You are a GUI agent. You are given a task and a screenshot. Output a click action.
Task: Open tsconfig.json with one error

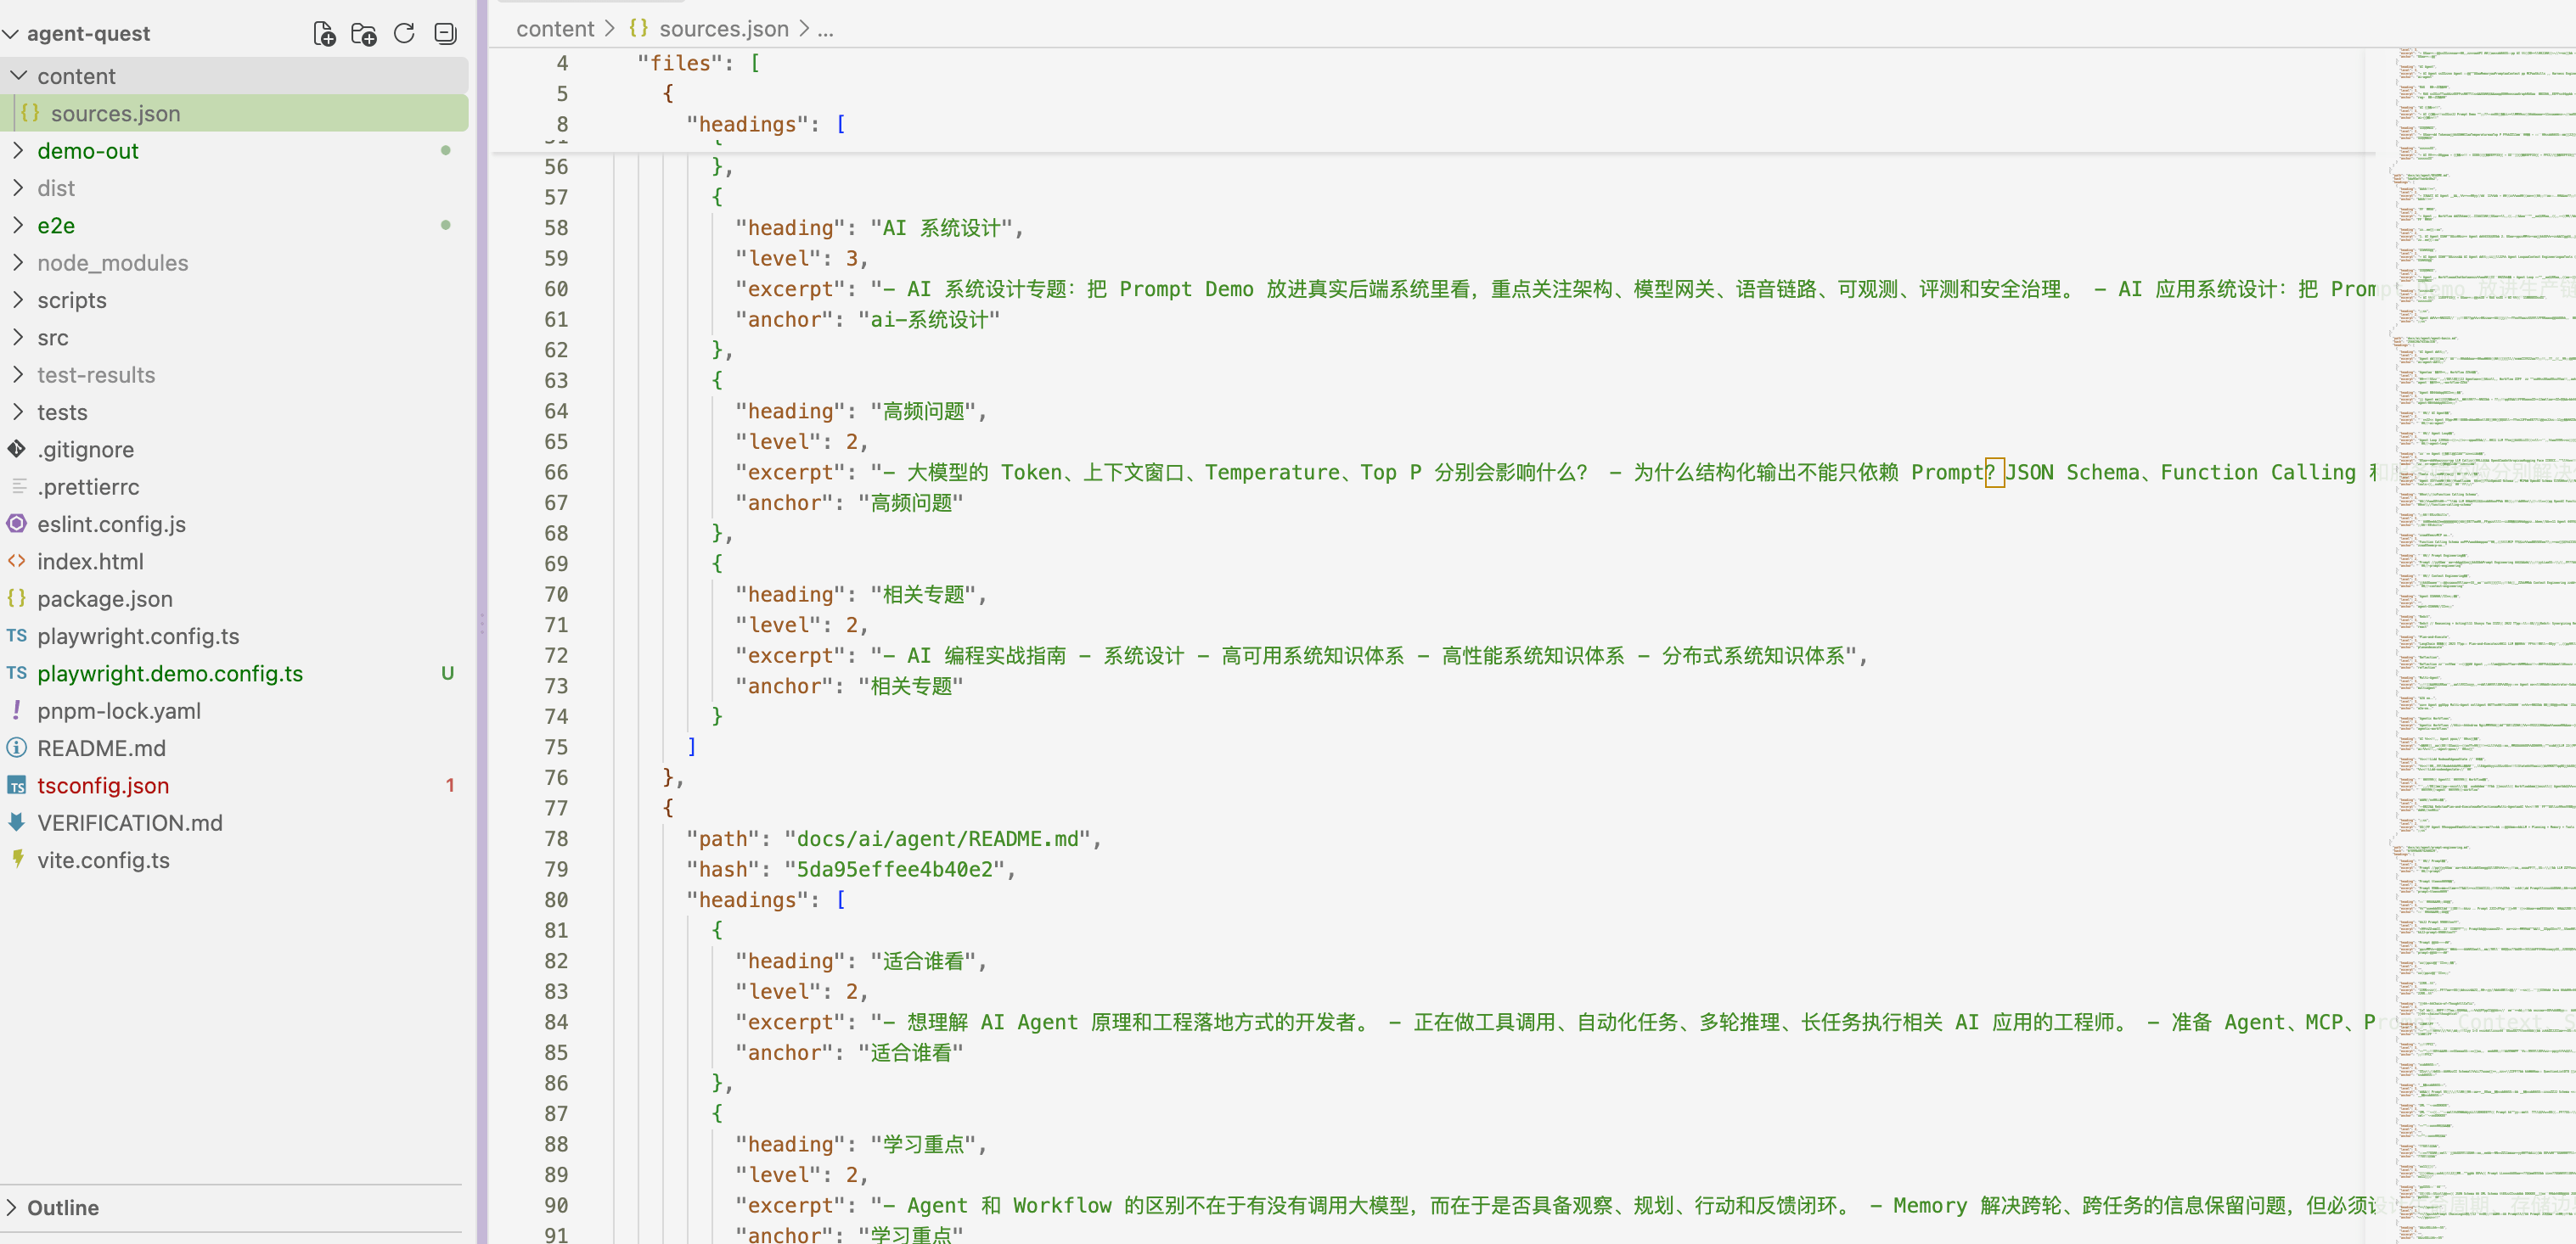tap(234, 784)
